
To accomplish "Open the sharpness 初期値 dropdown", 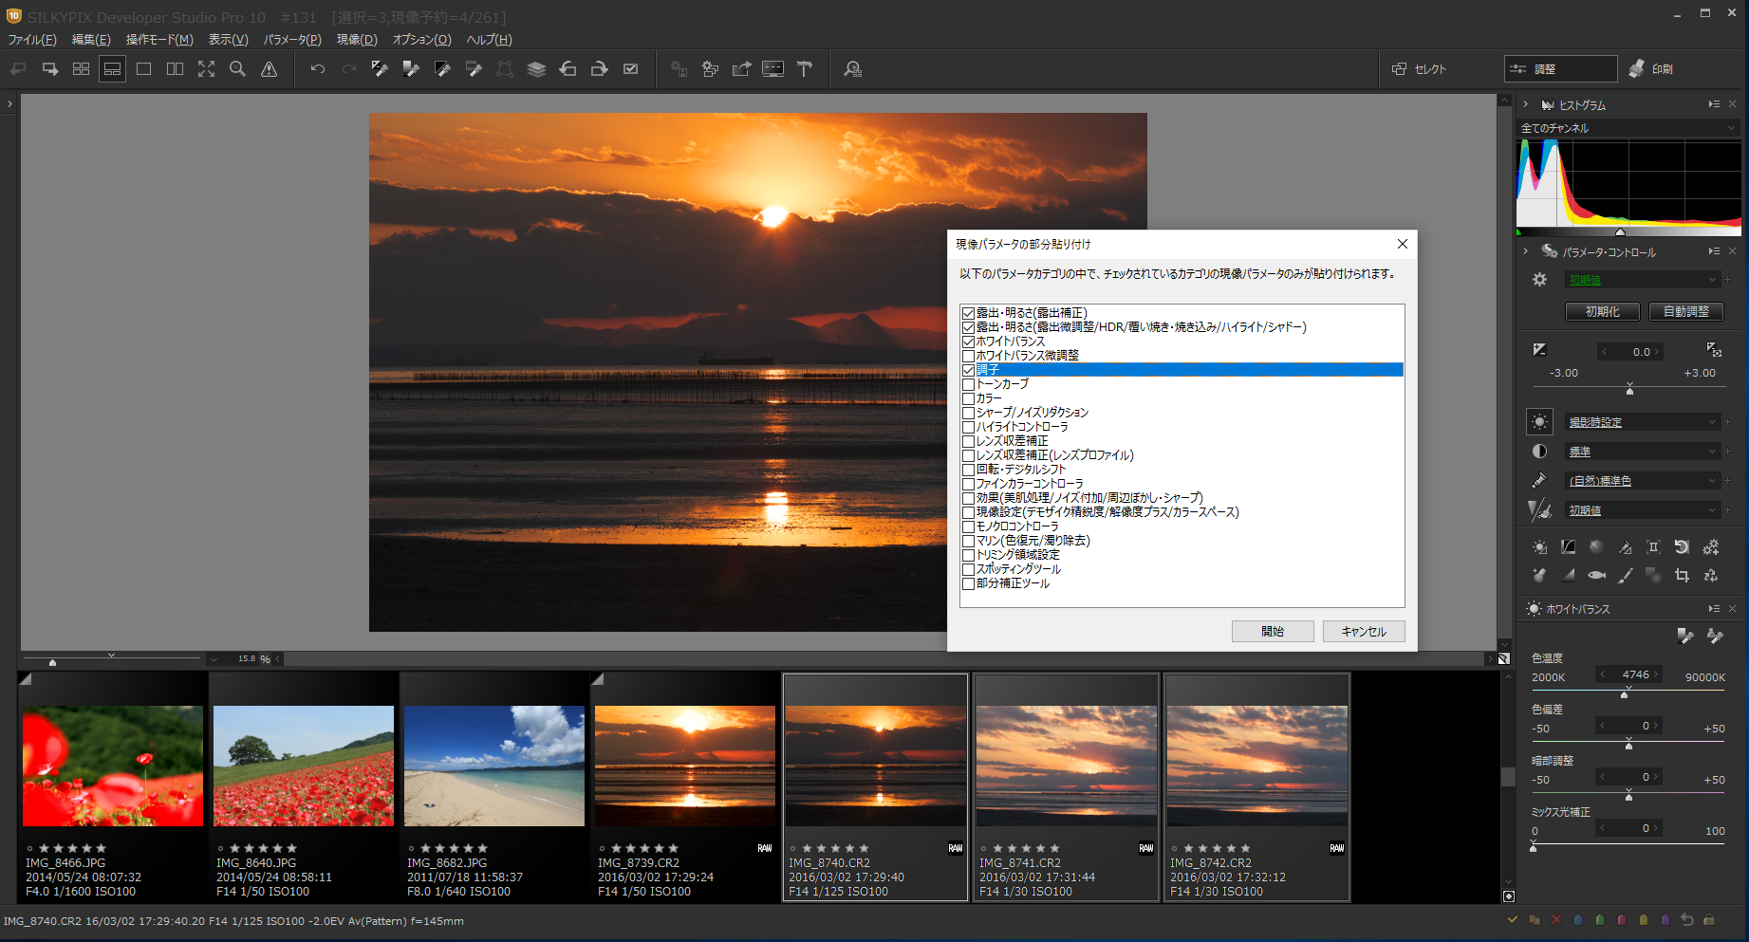I will click(x=1642, y=510).
